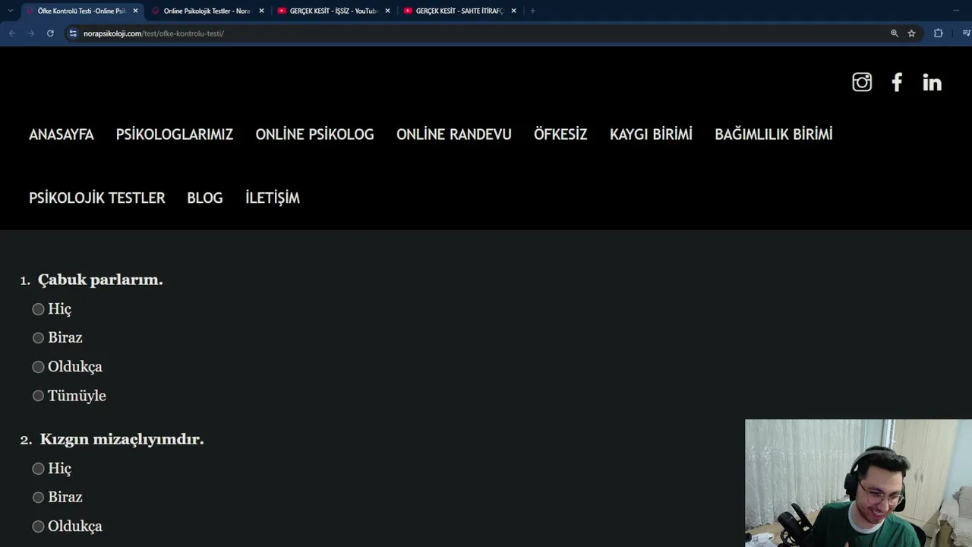Open the BLOG page link

point(205,198)
